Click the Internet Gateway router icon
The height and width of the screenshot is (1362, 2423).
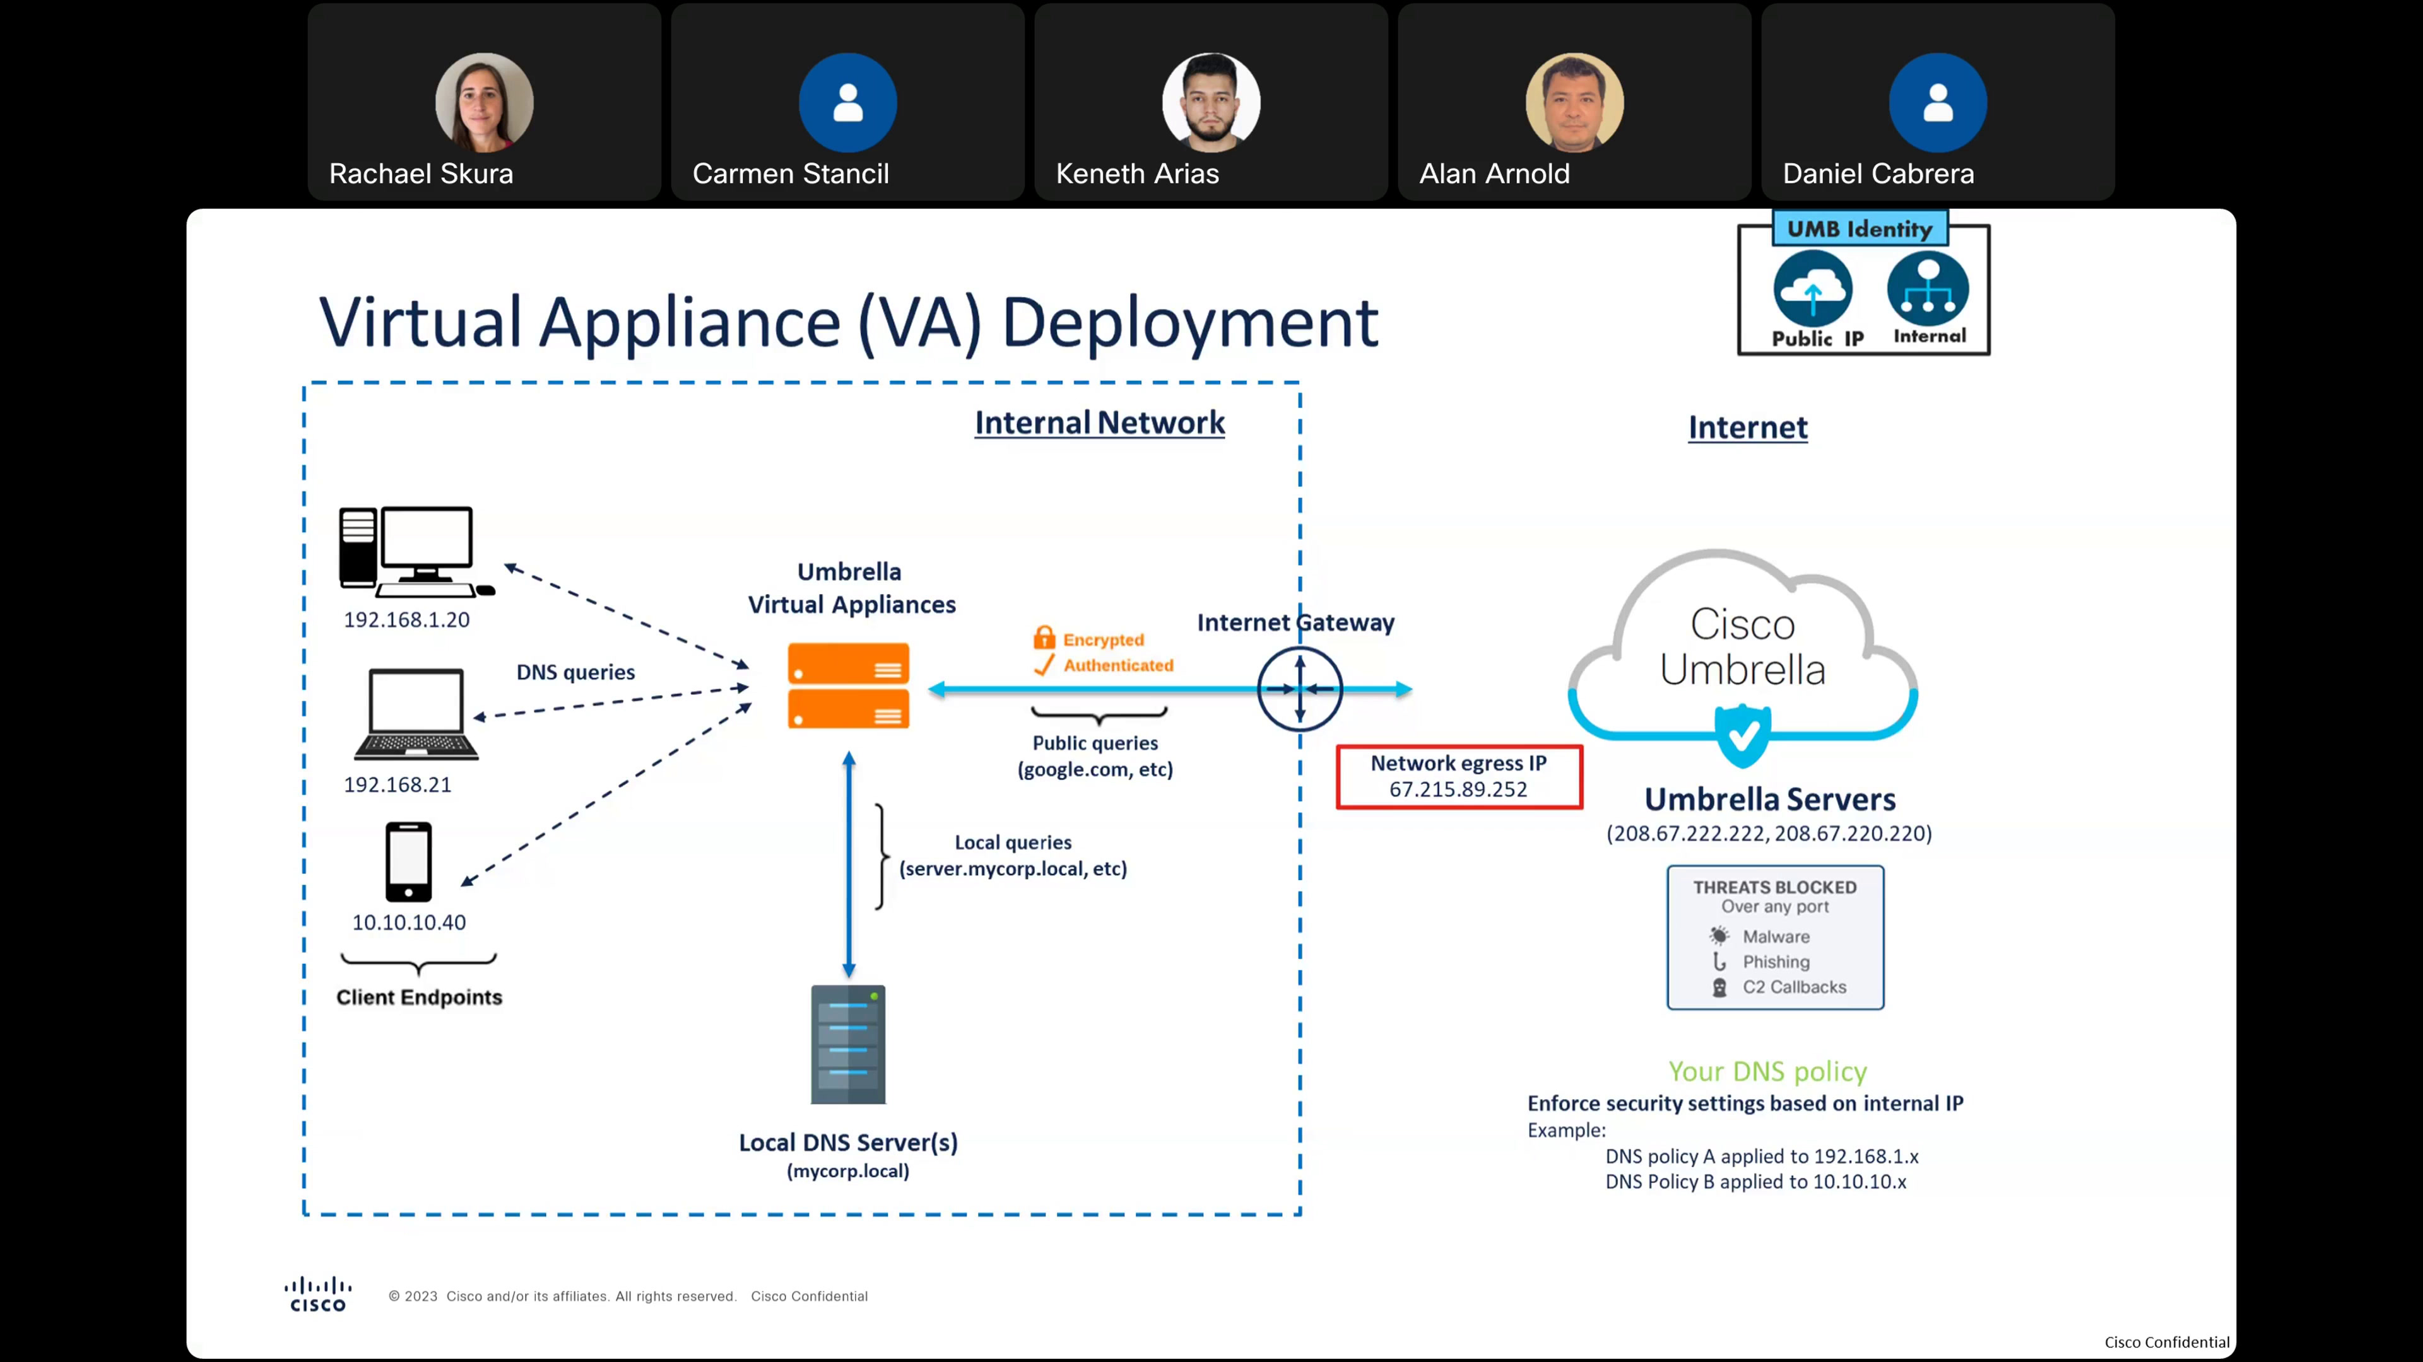pos(1300,689)
